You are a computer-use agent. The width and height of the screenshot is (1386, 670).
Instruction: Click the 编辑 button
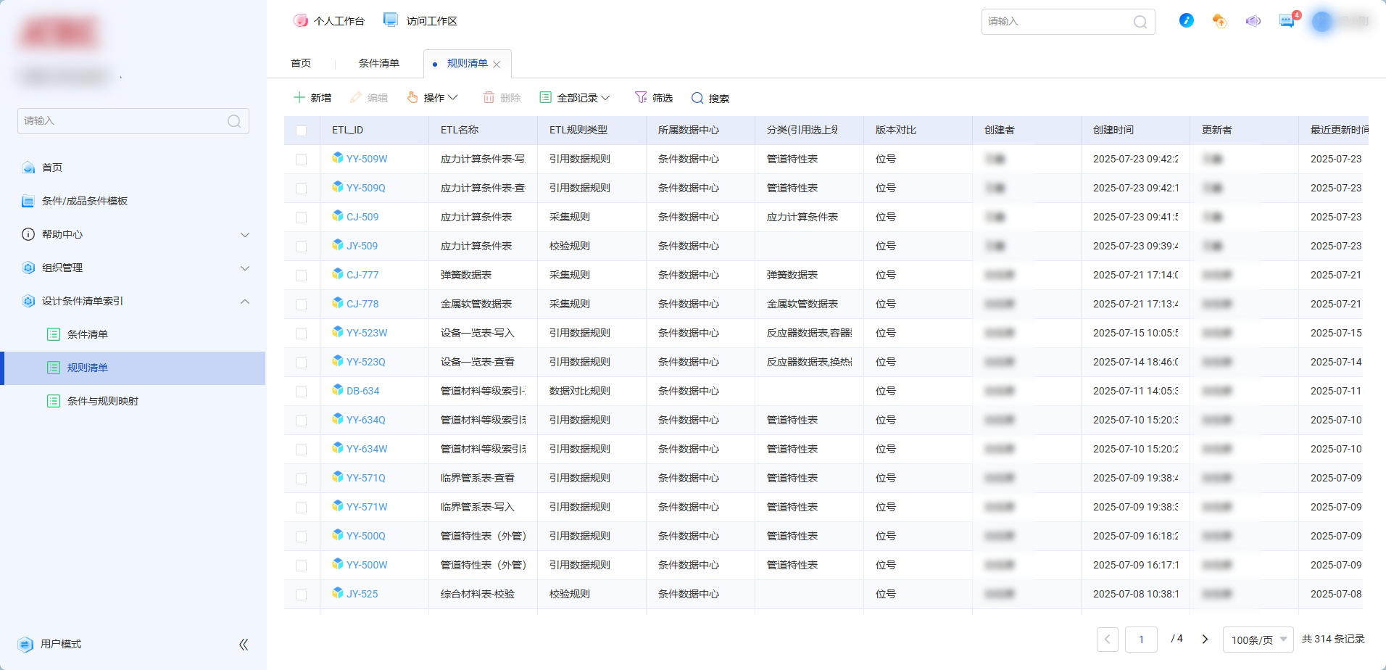pyautogui.click(x=369, y=98)
